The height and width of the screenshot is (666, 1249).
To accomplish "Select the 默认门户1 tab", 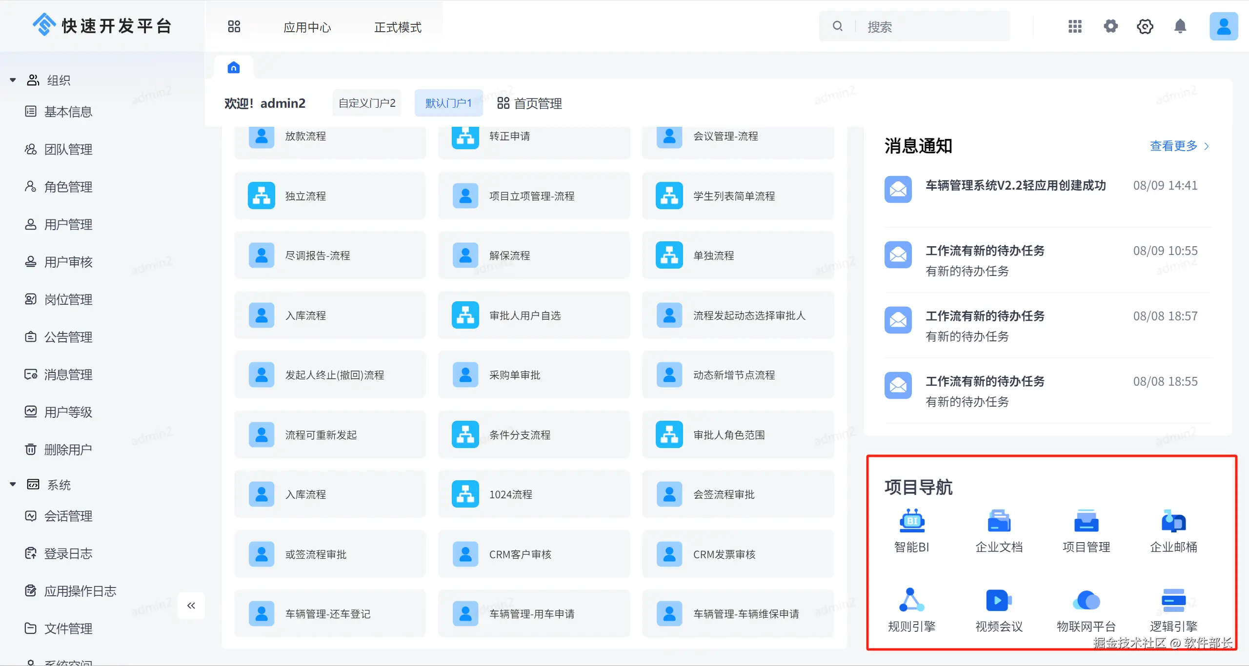I will pos(448,103).
